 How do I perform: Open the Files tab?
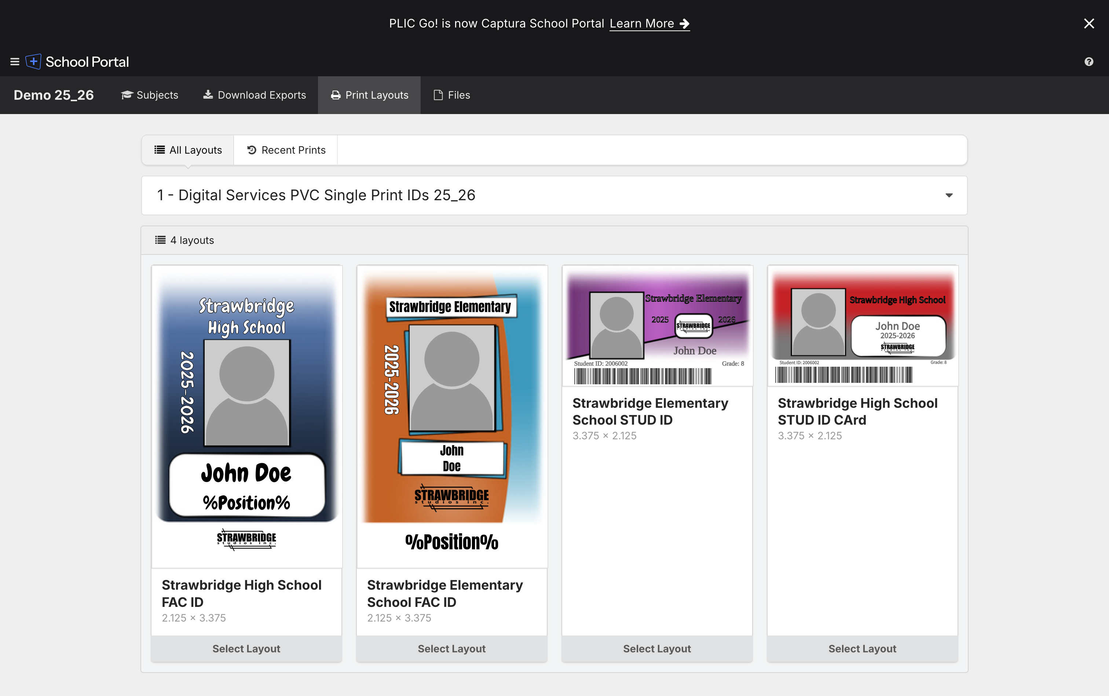(x=451, y=95)
